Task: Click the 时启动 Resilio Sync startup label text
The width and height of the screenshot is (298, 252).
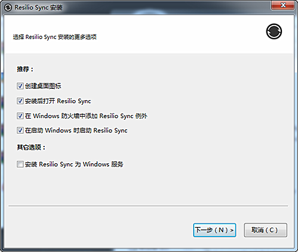Action: 100,130
